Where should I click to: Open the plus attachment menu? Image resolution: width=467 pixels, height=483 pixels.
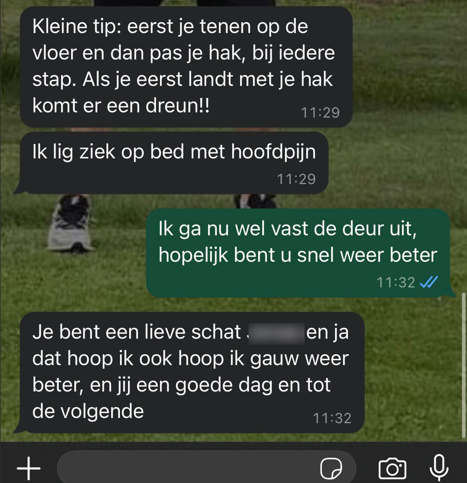[29, 467]
